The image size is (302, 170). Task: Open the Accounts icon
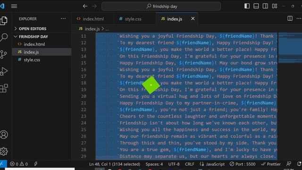click(x=4, y=135)
